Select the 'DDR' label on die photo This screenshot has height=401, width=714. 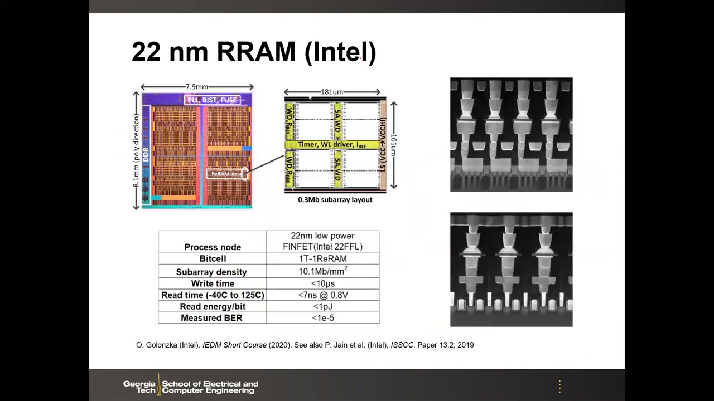click(146, 154)
